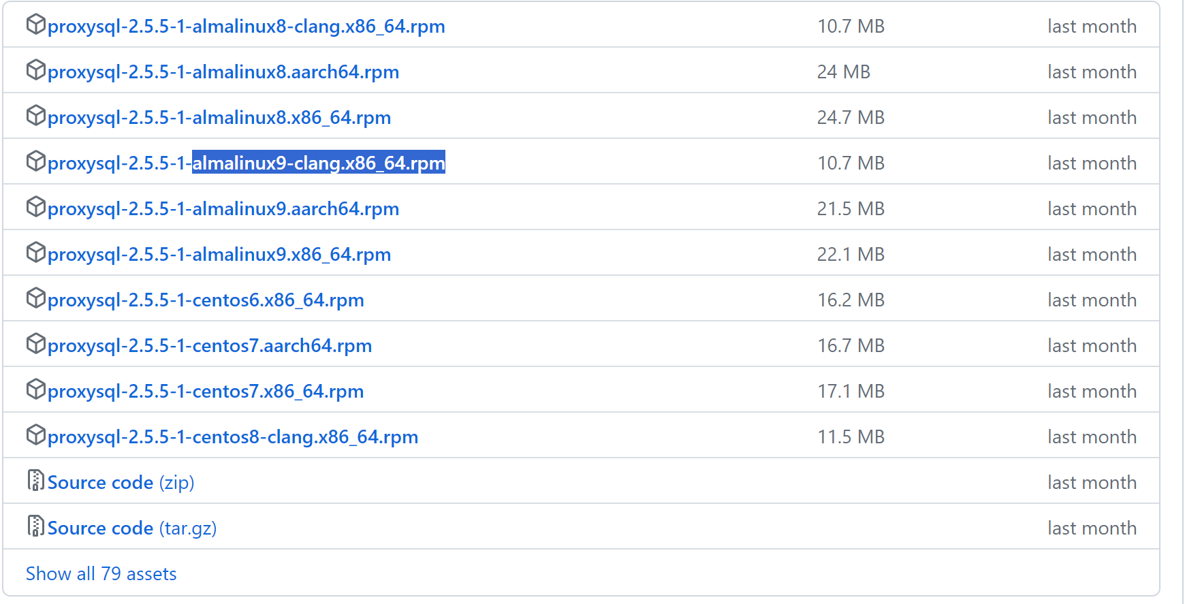Click package icon beside almalinux9.aarch64.rpm
Screen dimensions: 1185x604
click(x=35, y=208)
